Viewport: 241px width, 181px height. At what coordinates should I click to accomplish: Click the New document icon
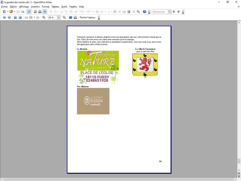click(4, 11)
